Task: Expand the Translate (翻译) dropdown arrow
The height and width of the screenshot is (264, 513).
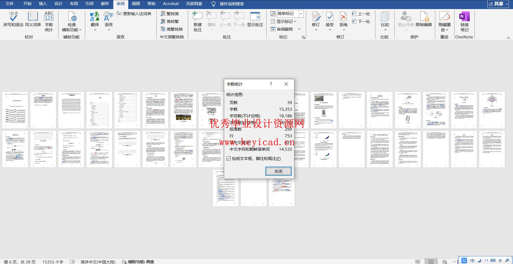Action: point(95,30)
